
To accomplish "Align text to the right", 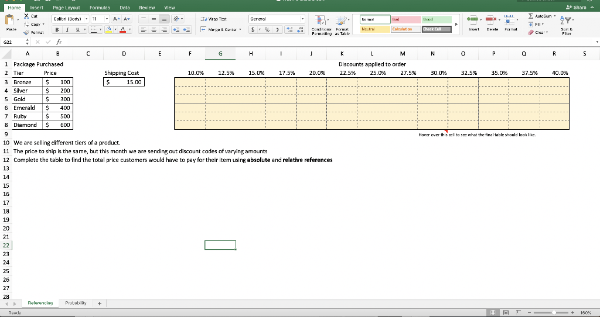I will click(x=165, y=29).
